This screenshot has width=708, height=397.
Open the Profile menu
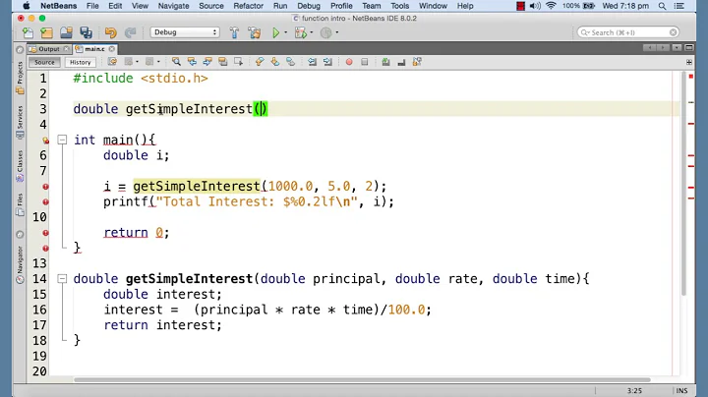[341, 6]
